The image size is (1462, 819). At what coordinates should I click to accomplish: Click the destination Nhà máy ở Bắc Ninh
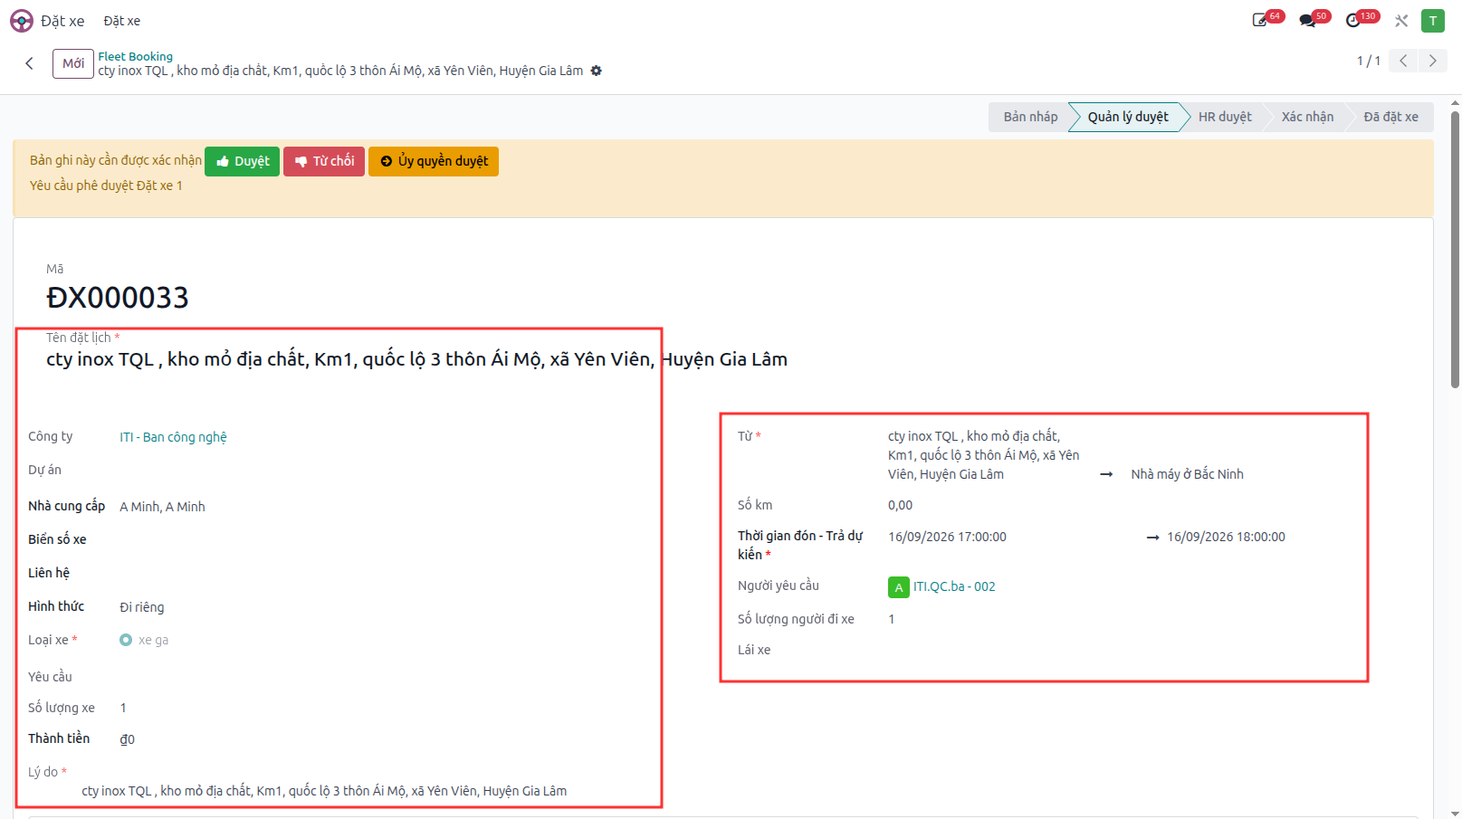(1187, 474)
